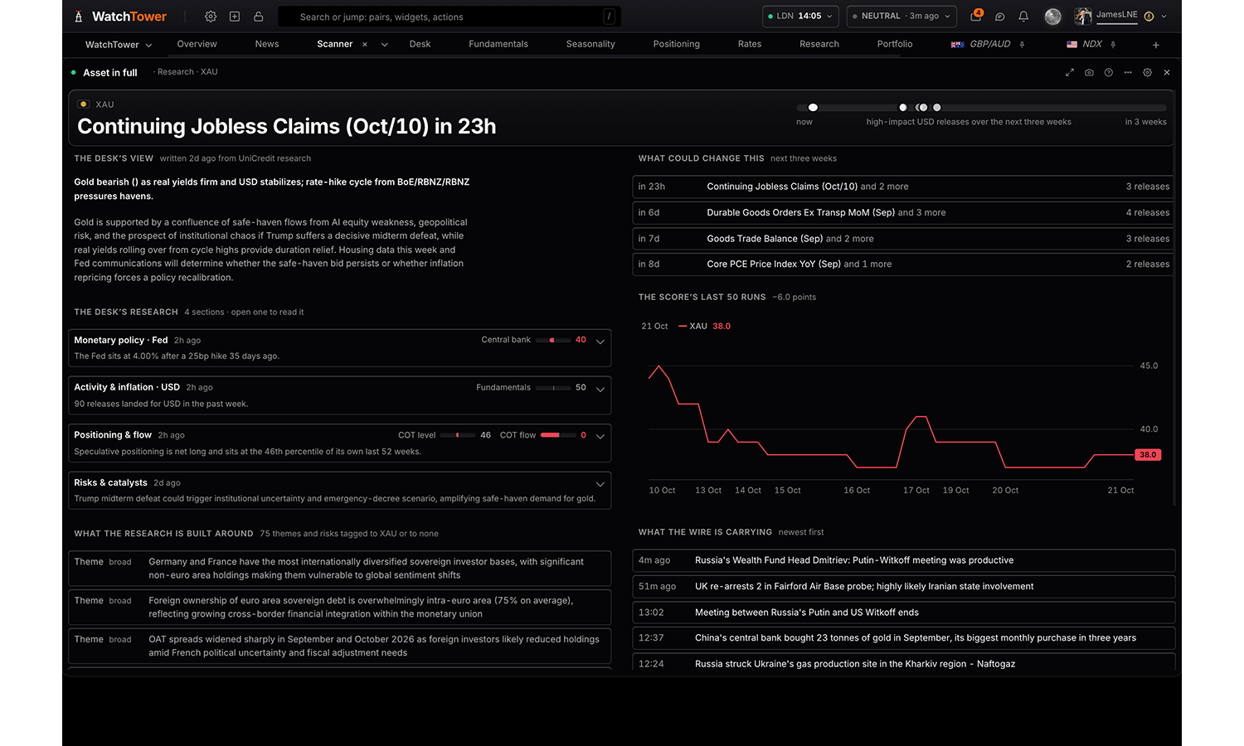Viewport: 1244px width, 746px height.
Task: Switch to the Seasonality tab
Action: click(590, 44)
